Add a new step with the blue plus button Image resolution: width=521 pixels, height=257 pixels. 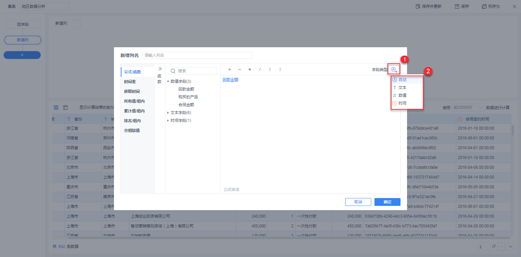pyautogui.click(x=22, y=55)
